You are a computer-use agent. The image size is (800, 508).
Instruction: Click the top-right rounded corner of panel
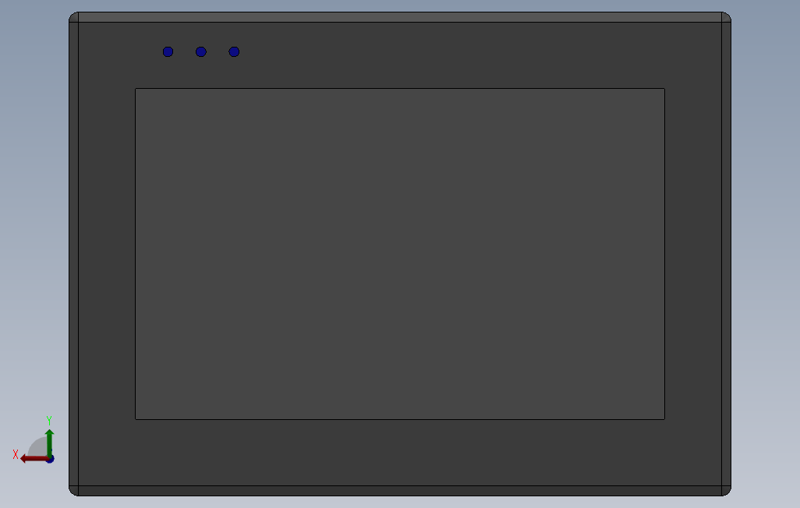pyautogui.click(x=726, y=17)
